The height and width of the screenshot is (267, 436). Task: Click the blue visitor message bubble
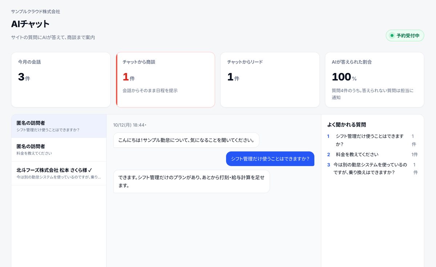pos(270,159)
